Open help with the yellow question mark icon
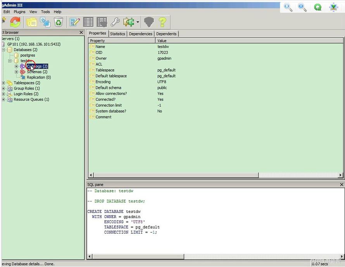345x267 pixels. pyautogui.click(x=162, y=22)
